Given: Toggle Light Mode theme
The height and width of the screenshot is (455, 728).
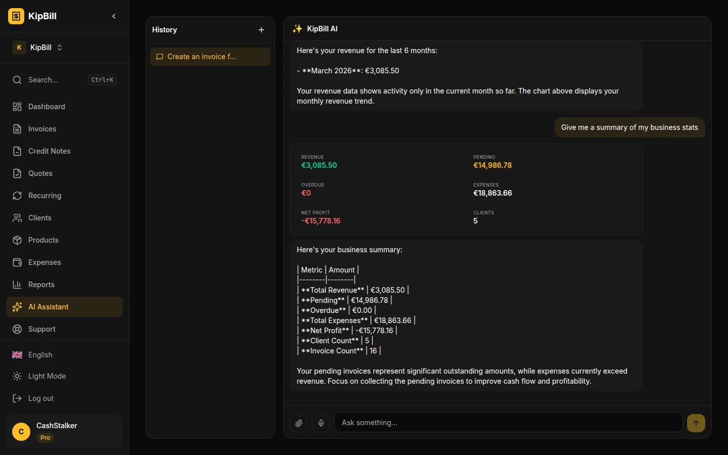Looking at the screenshot, I should (x=47, y=376).
